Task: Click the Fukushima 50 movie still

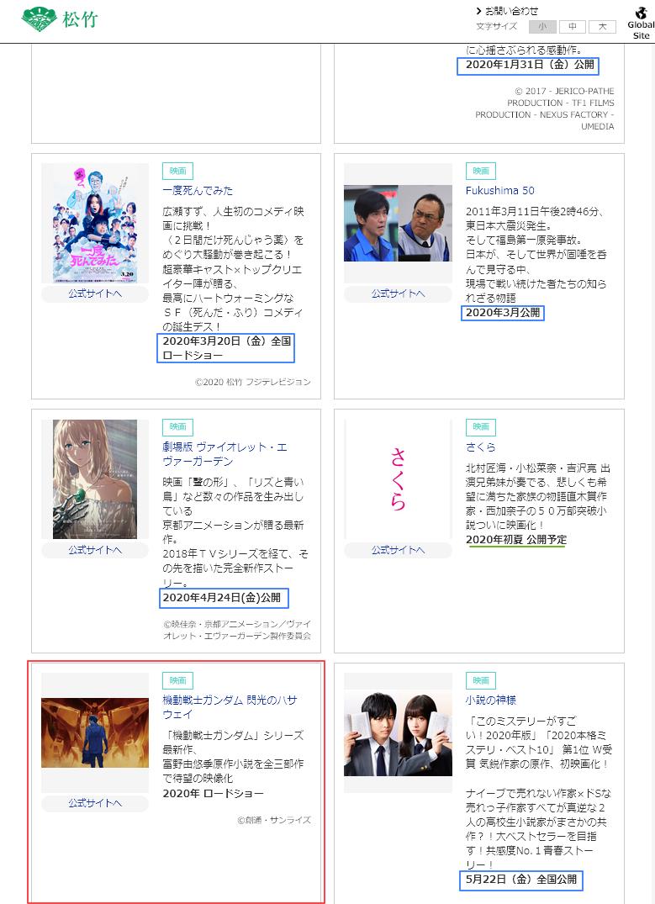Action: click(398, 223)
